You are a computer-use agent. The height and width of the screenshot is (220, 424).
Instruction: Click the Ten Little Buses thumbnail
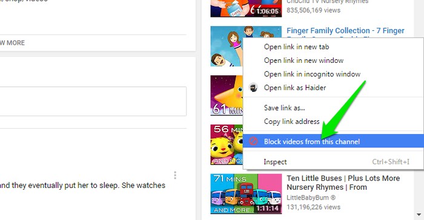point(246,194)
